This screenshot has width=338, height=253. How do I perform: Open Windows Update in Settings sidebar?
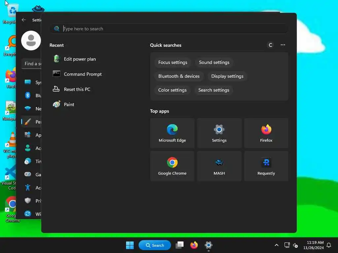pyautogui.click(x=31, y=214)
